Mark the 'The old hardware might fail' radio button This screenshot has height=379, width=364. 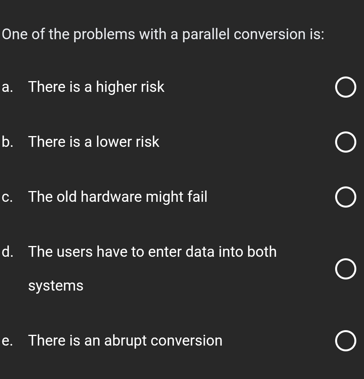345,198
